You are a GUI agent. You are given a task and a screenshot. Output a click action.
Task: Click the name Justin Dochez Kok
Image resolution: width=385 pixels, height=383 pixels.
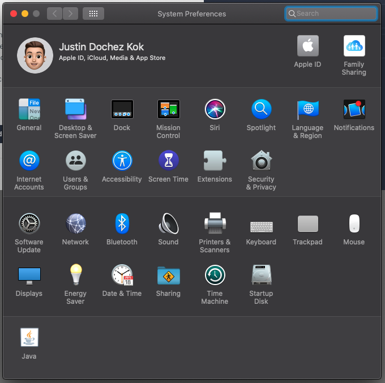click(101, 47)
